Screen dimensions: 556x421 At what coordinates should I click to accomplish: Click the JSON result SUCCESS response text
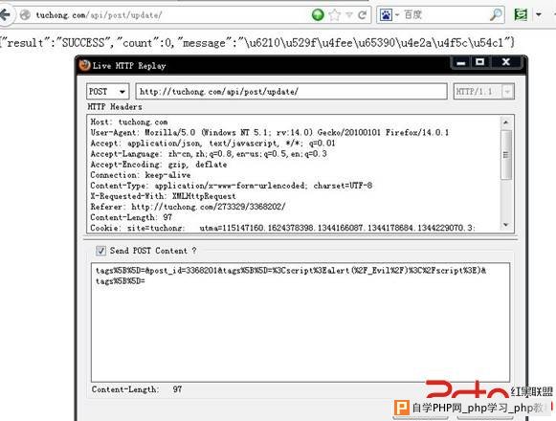pyautogui.click(x=257, y=43)
